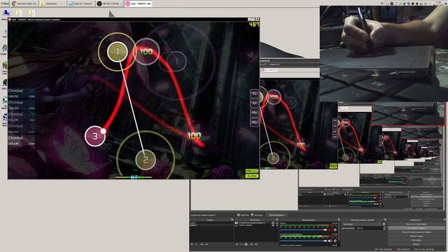Adjust the volume slider of the muted mixer channel

point(303,230)
